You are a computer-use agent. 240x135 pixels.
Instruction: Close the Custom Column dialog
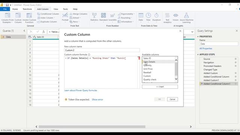coord(180,31)
